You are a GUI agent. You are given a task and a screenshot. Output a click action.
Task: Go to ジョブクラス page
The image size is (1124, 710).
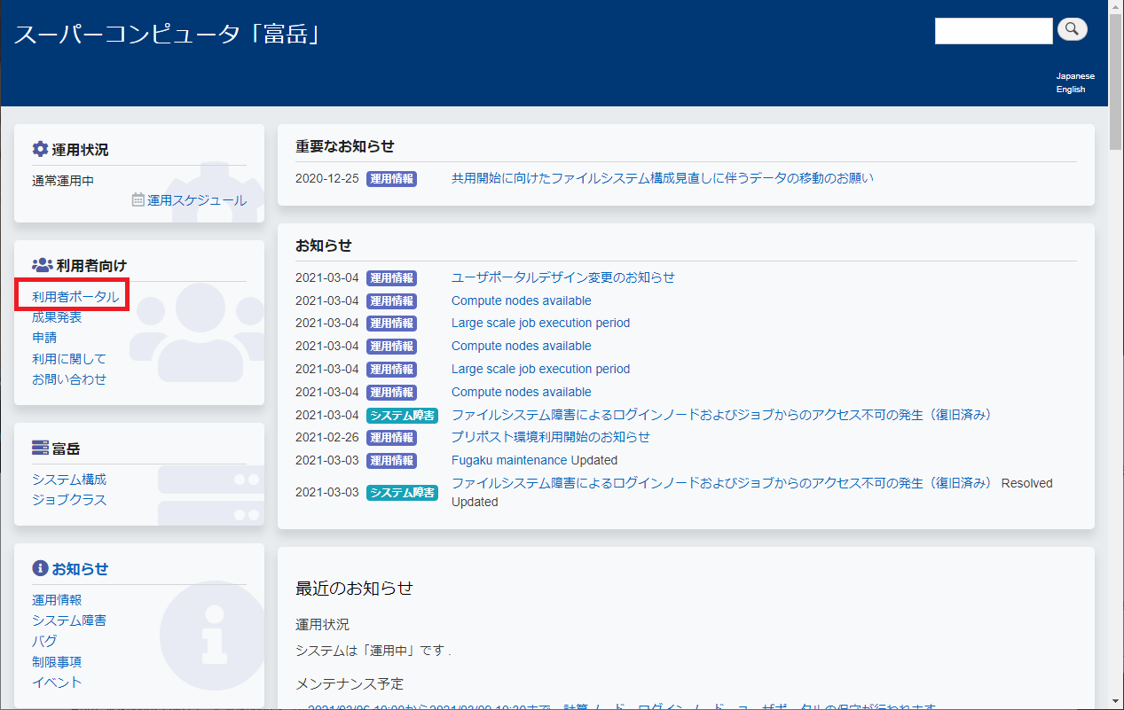tap(69, 500)
